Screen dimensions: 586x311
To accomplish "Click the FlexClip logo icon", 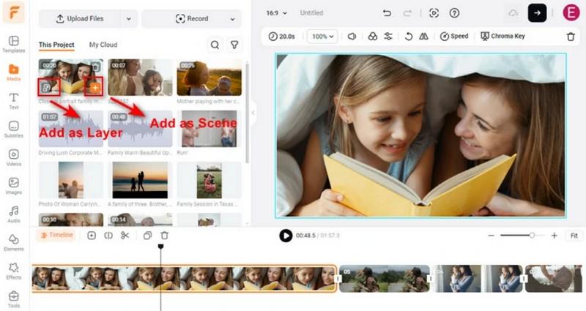I will pyautogui.click(x=13, y=12).
